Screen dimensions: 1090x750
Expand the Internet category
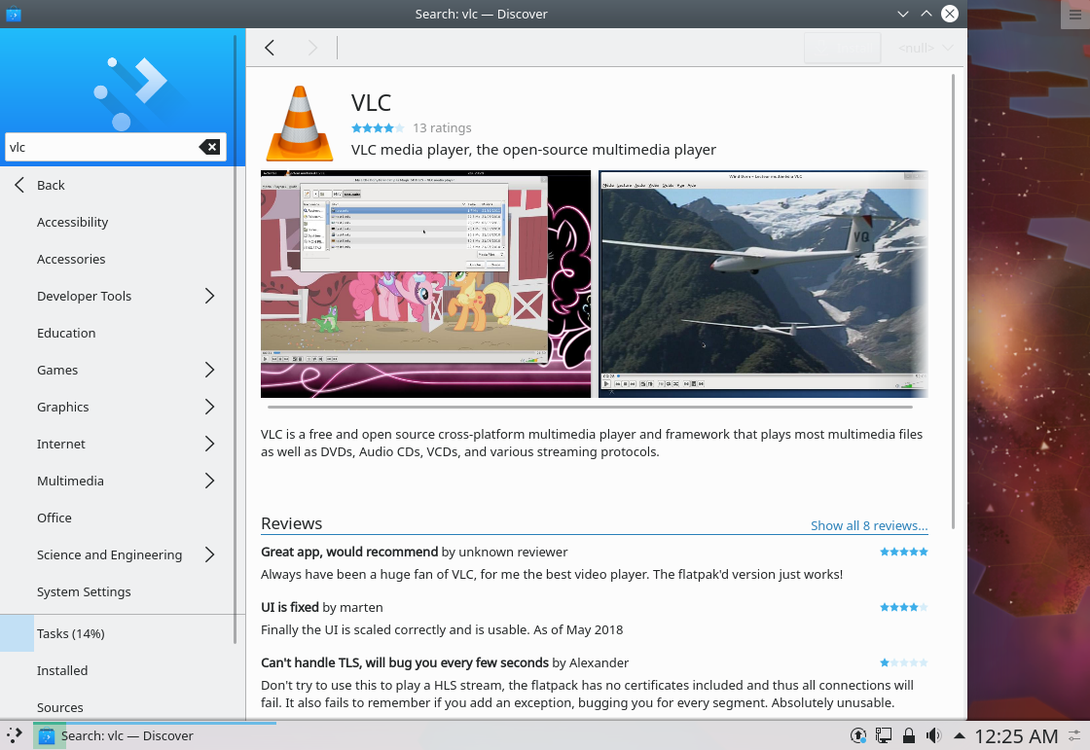209,444
